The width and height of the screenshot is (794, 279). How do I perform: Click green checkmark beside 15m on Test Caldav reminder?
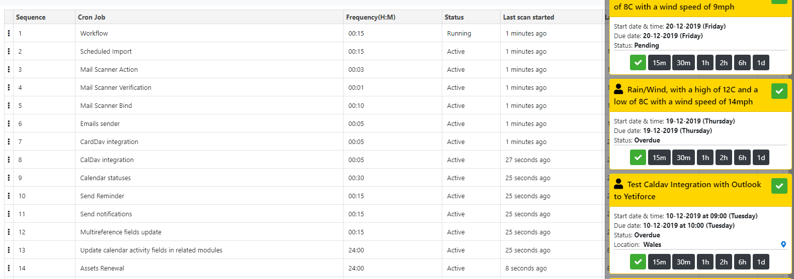coord(638,262)
